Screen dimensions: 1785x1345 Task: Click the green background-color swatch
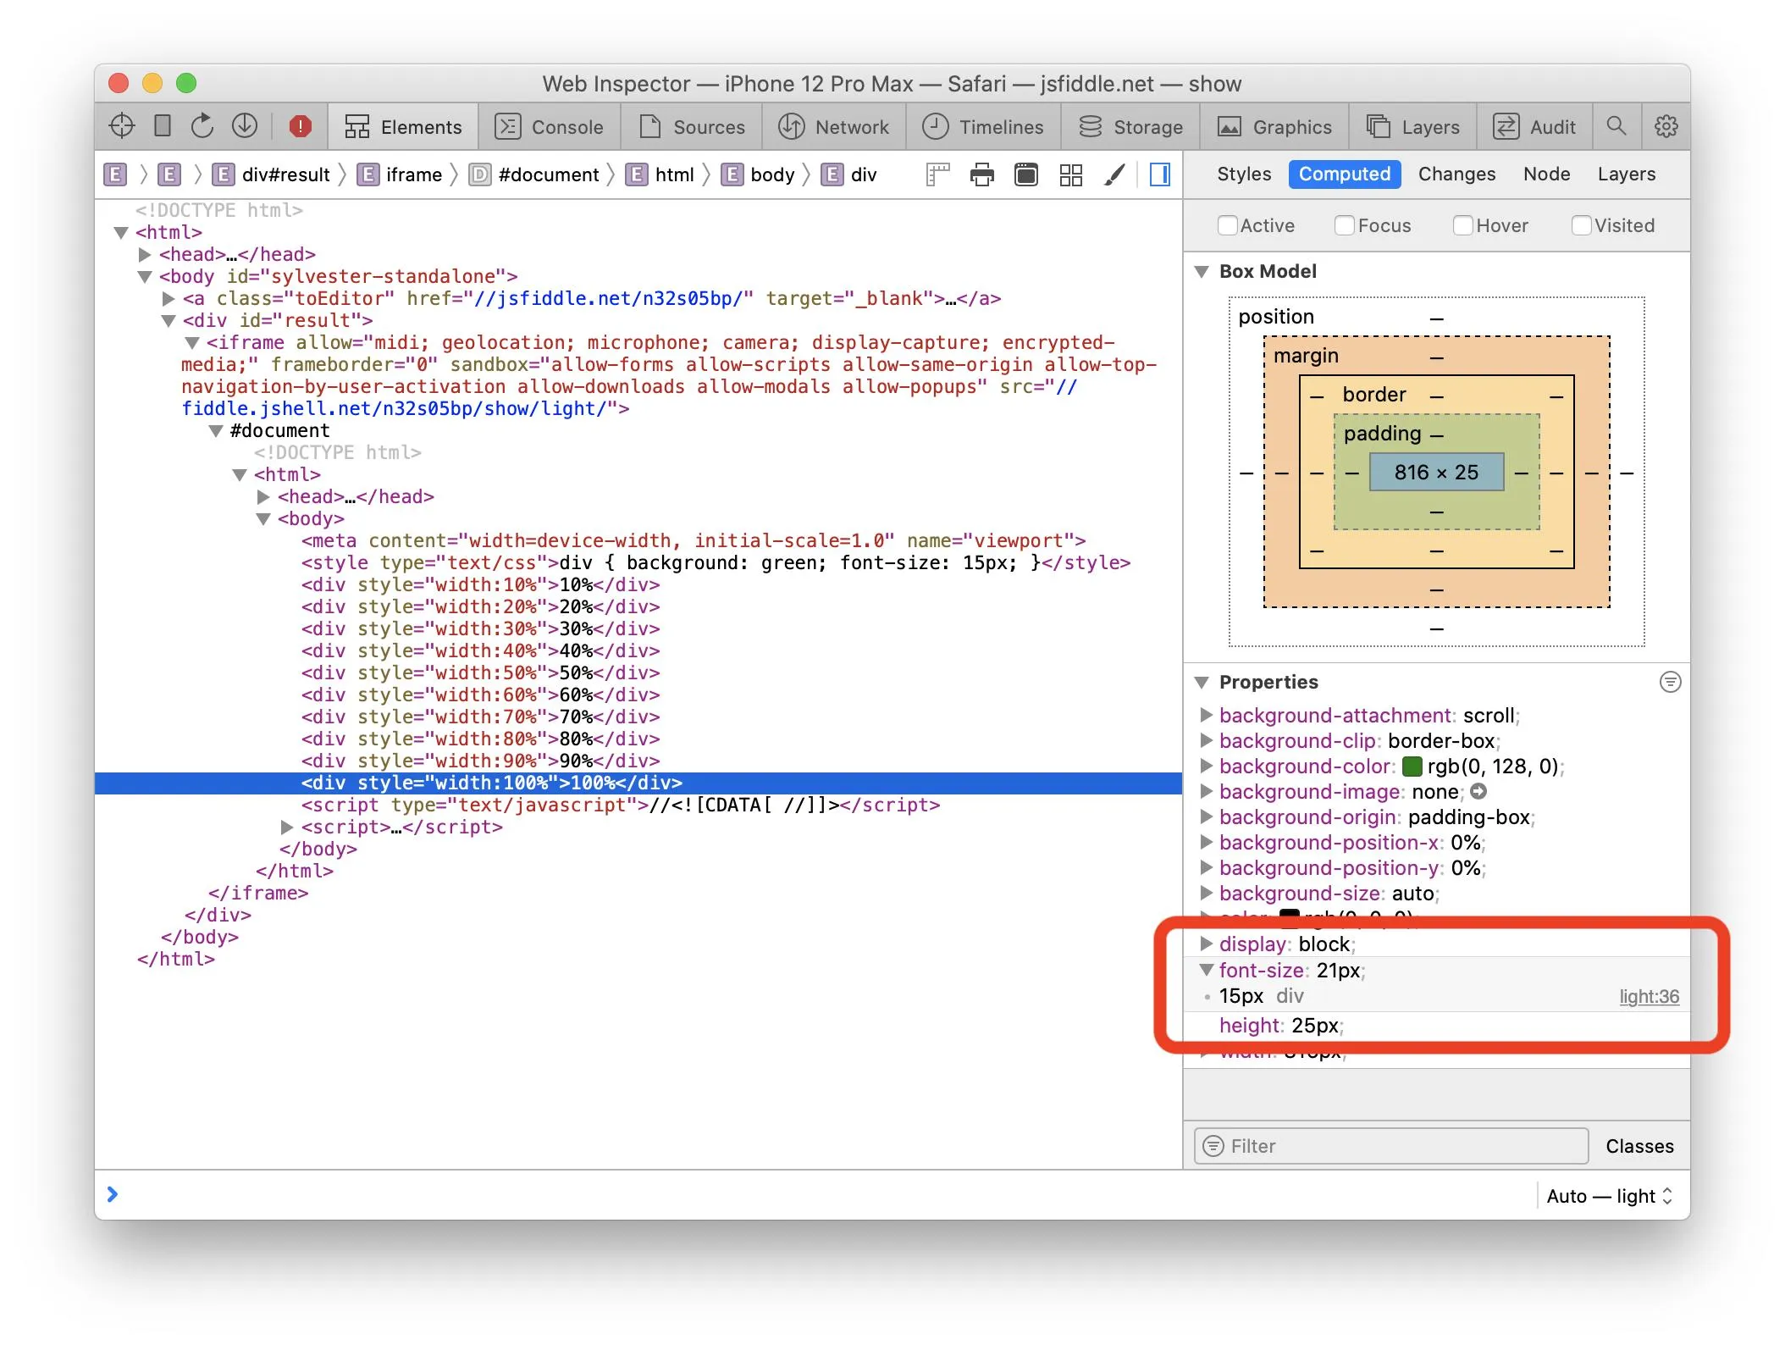(x=1412, y=767)
